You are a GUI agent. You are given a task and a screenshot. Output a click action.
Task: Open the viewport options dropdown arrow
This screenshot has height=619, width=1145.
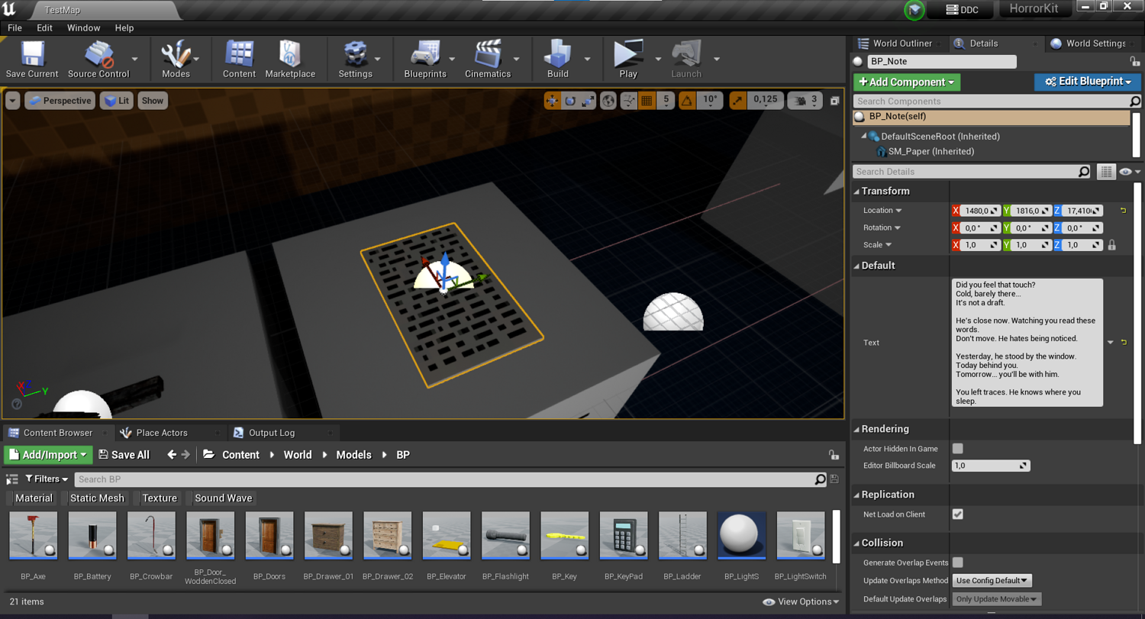coord(12,101)
